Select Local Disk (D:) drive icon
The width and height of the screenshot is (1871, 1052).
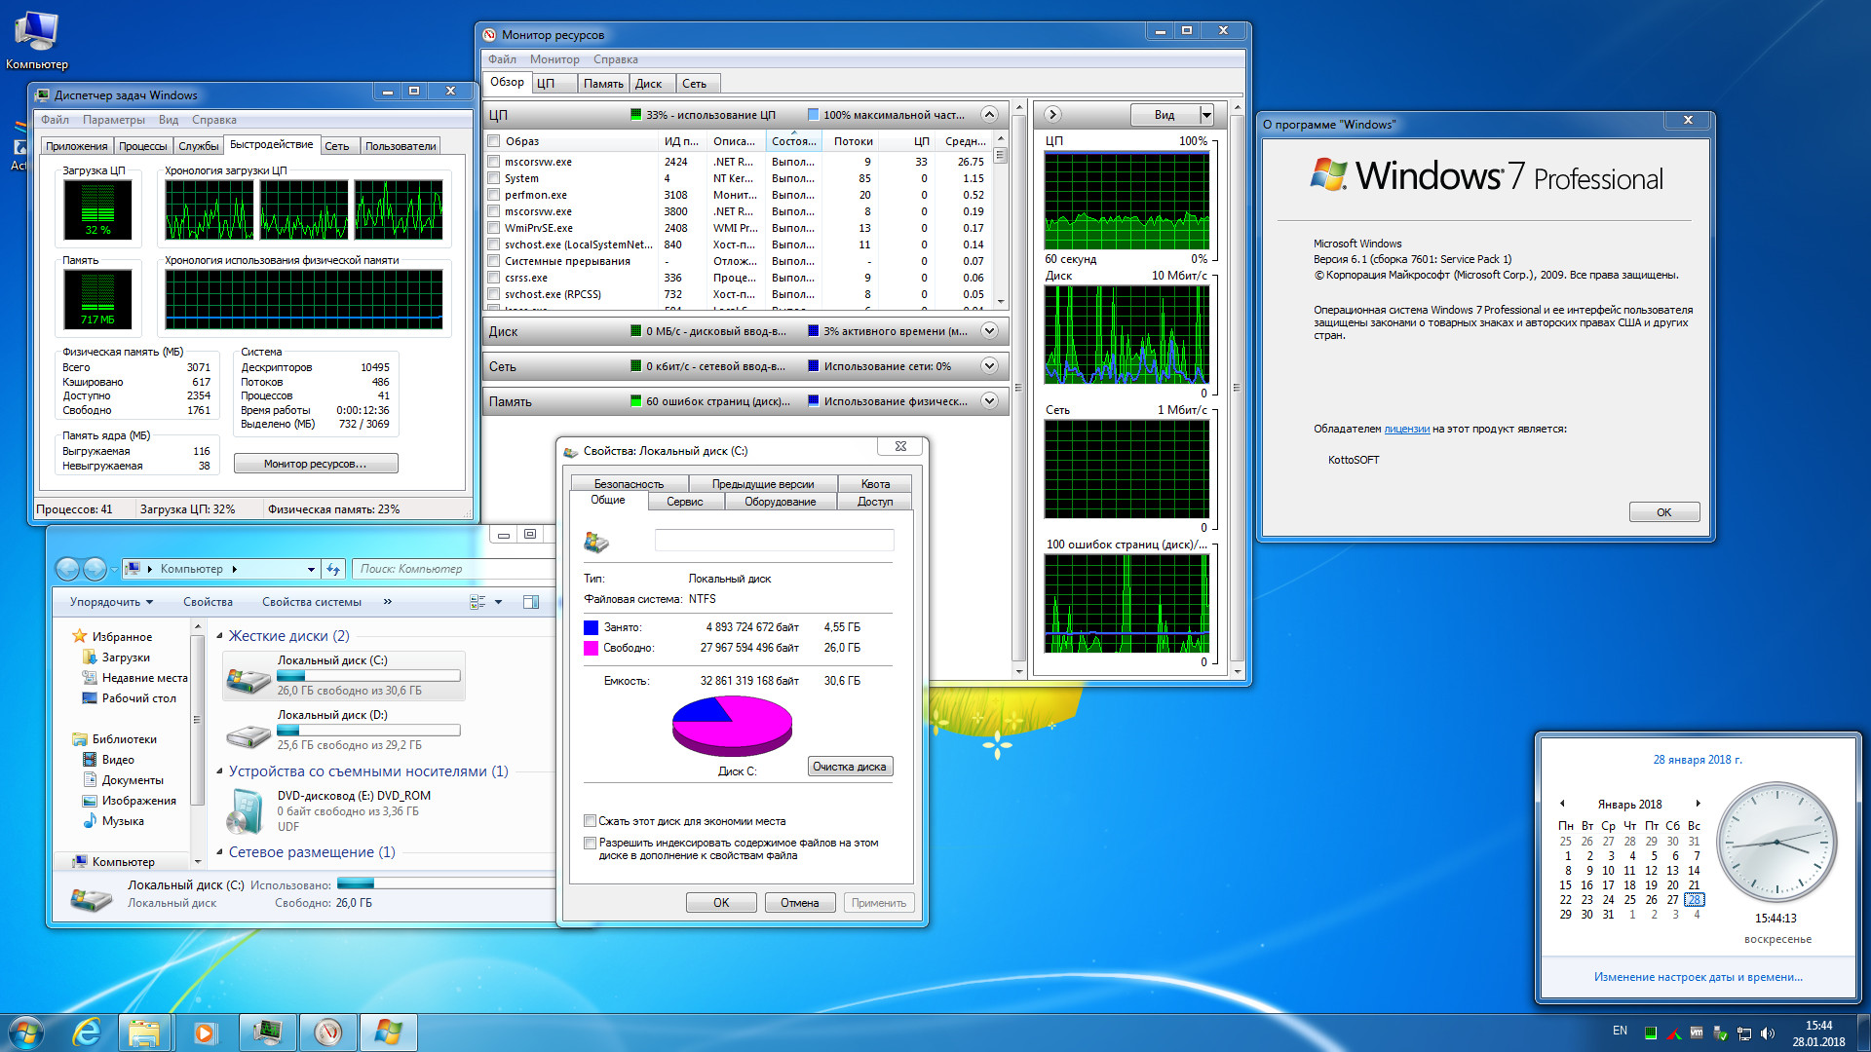(248, 734)
